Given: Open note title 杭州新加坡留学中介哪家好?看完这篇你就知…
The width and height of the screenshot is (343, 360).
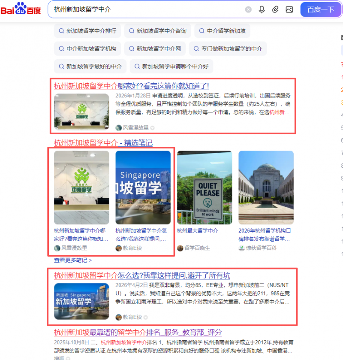Looking at the screenshot, I should (x=81, y=235).
